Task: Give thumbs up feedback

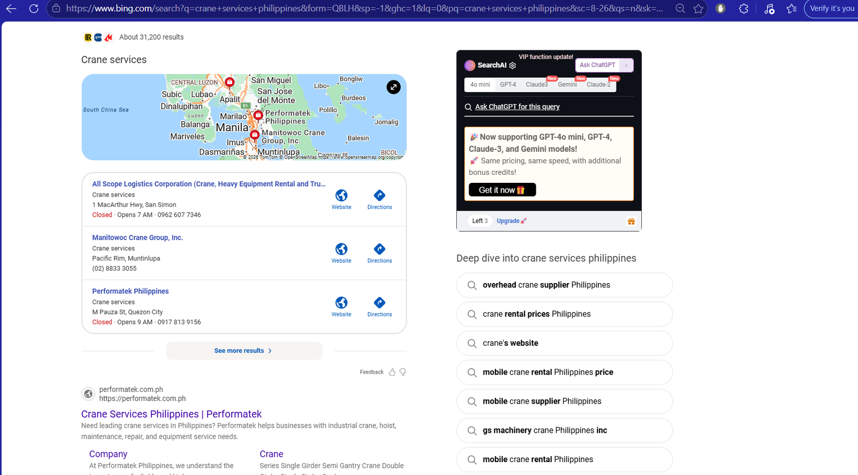Action: click(392, 372)
